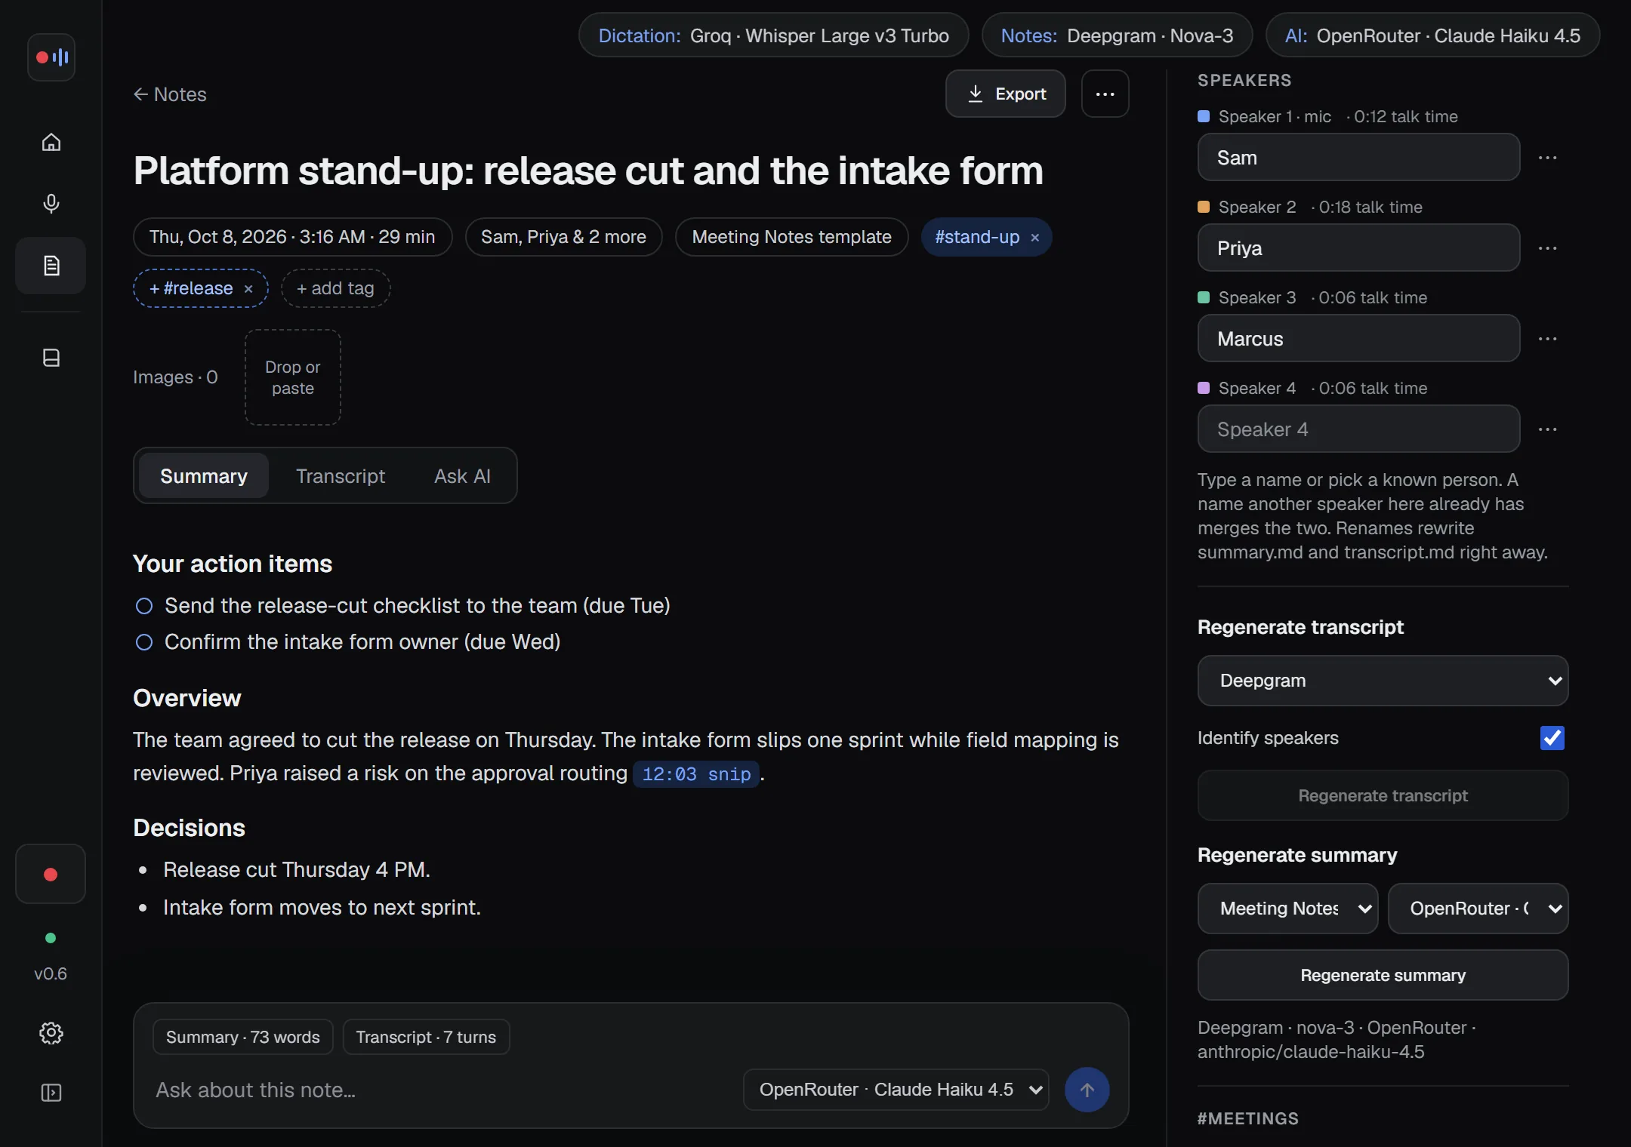Screen dimensions: 1631x1147
Task: Select the notes document icon
Action: [x=51, y=266]
